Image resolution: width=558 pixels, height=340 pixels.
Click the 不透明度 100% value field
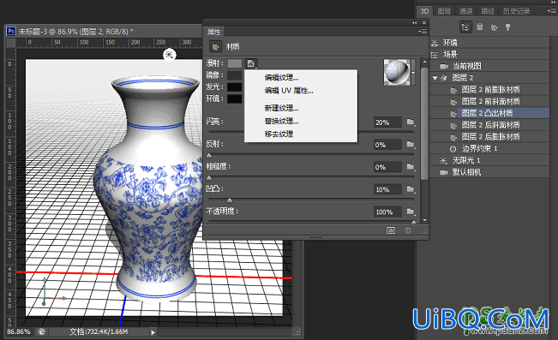[387, 212]
